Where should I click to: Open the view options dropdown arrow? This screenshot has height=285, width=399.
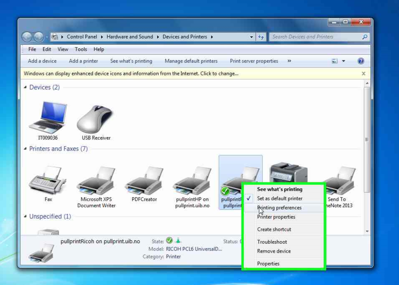(x=344, y=61)
